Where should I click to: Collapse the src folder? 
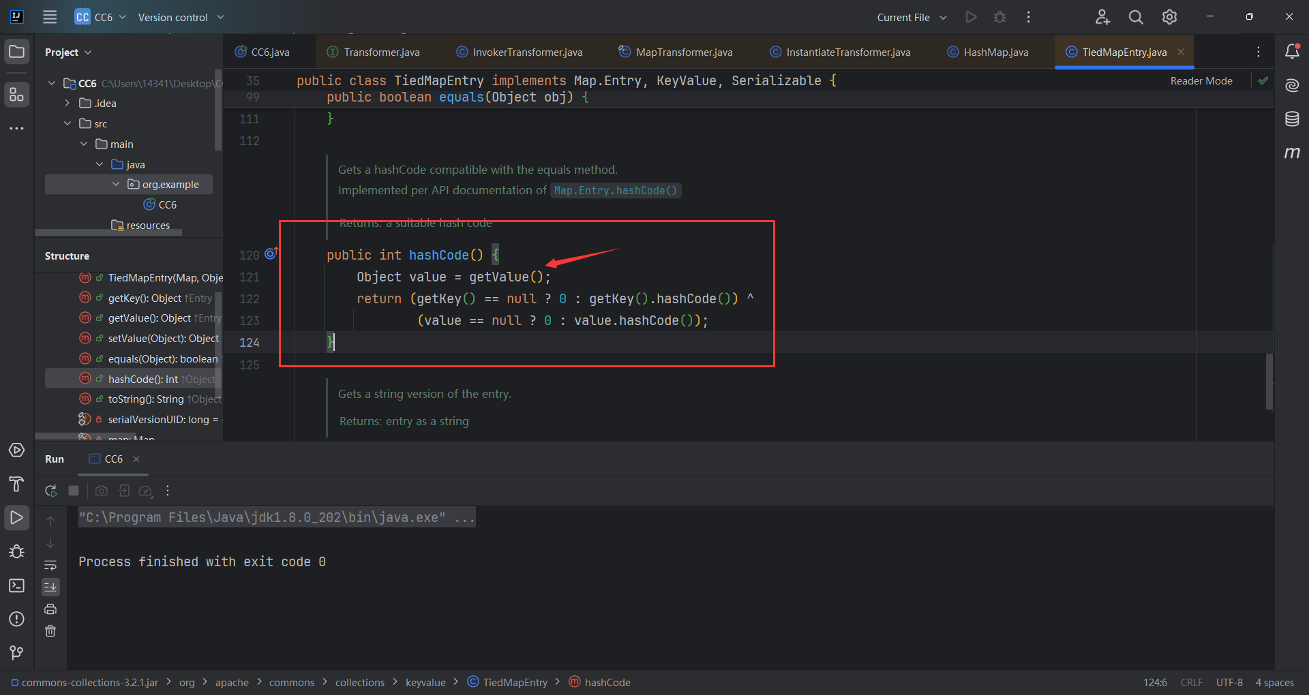pyautogui.click(x=67, y=123)
